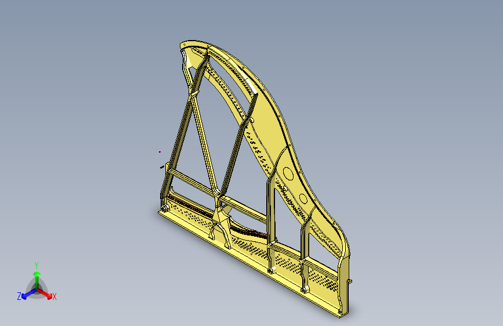The height and width of the screenshot is (326, 503).
Task: Click the blue Z axis on the orientation triad
Action: pos(30,294)
